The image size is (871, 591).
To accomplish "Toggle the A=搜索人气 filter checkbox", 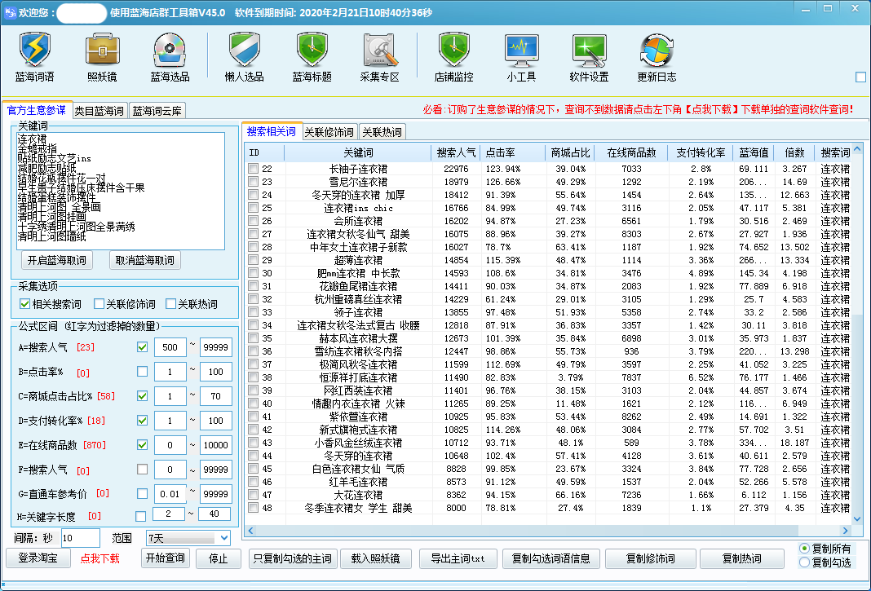I will [x=142, y=347].
